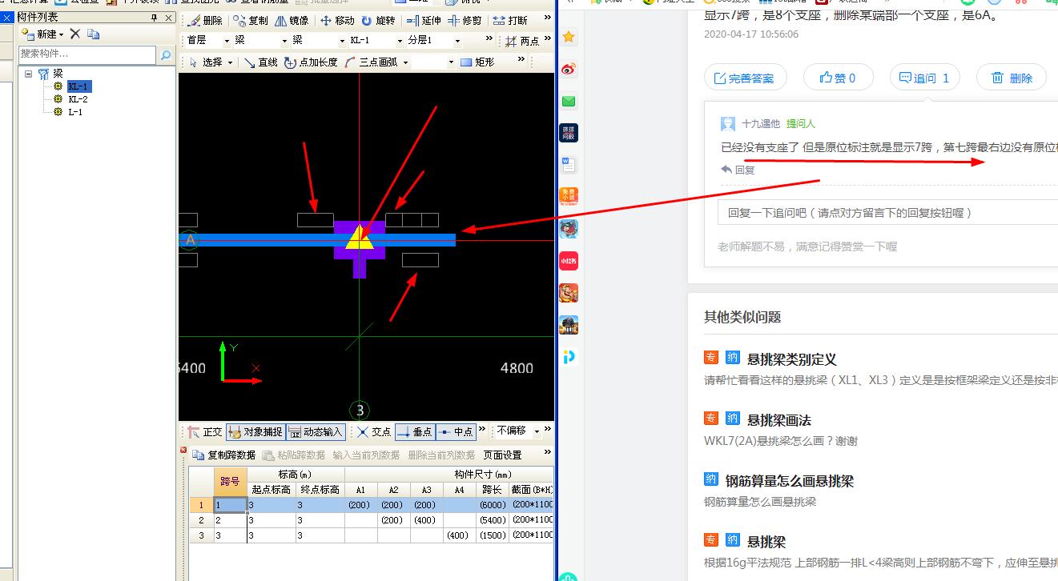This screenshot has width=1058, height=581.
Task: Open green mail icon in browser sidebar
Action: pyautogui.click(x=569, y=102)
